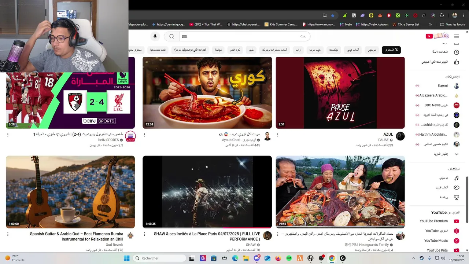Open the hamburger guide menu
469x264 pixels.
coord(456,36)
